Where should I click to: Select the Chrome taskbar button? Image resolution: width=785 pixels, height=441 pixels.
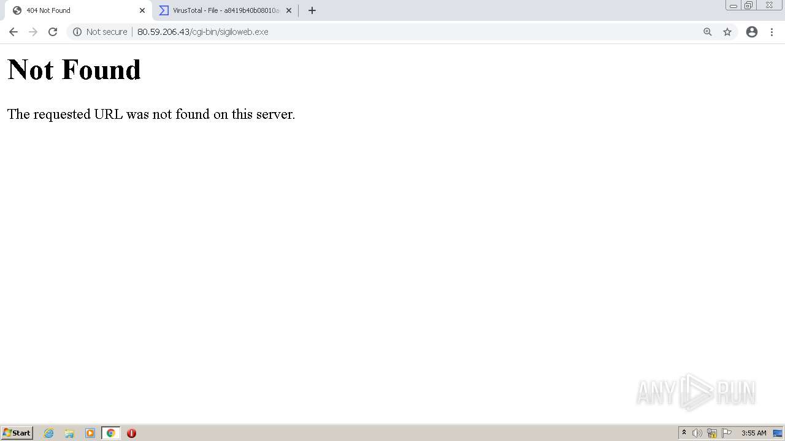pyautogui.click(x=111, y=433)
